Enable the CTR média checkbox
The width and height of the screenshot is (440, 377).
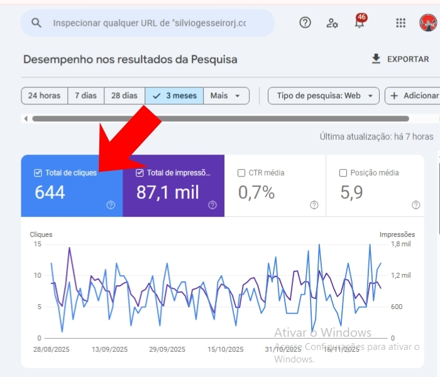(x=241, y=173)
